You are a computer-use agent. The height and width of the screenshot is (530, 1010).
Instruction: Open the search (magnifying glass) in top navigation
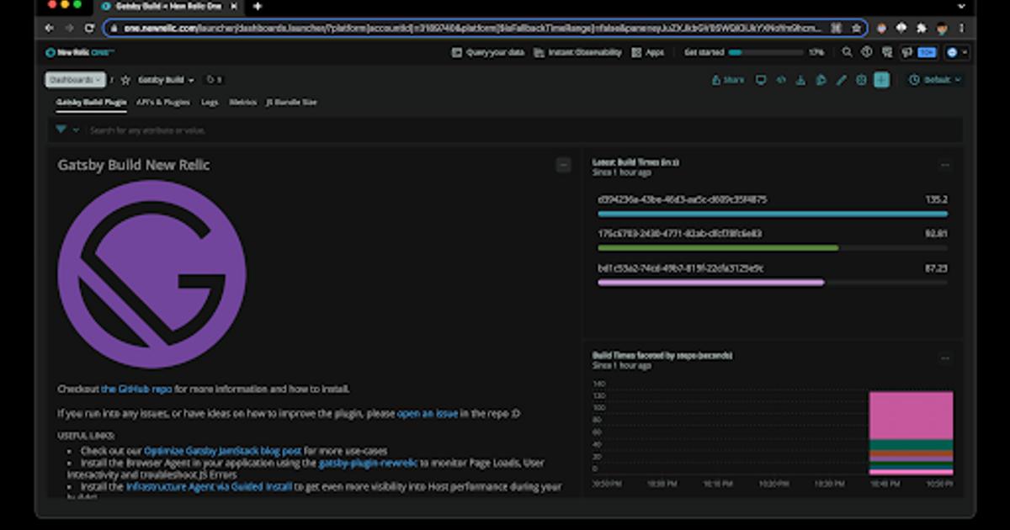click(x=846, y=52)
